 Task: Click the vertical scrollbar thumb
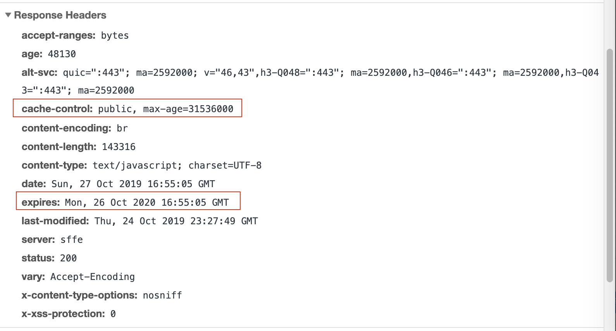(x=610, y=165)
